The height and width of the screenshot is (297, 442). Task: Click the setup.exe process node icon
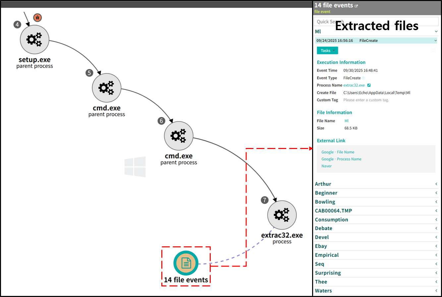pos(34,40)
